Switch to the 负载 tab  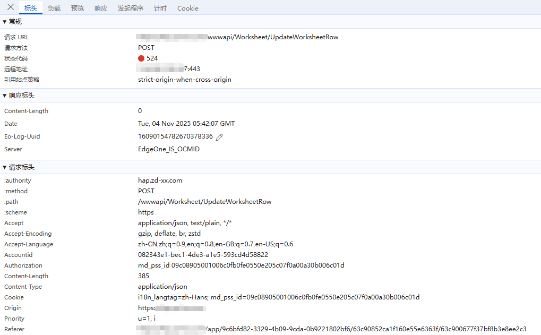coord(54,8)
